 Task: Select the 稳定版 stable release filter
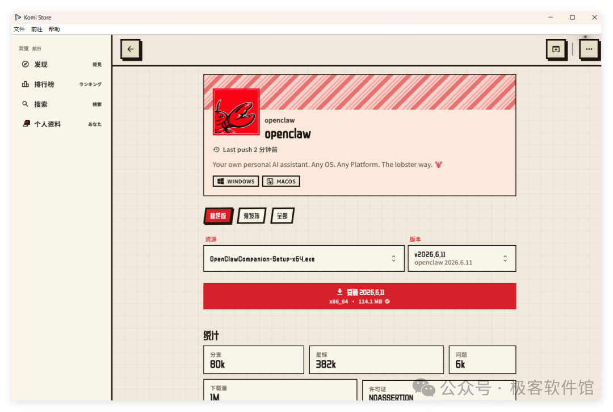pos(218,216)
